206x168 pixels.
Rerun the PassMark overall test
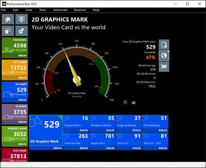(x=22, y=56)
